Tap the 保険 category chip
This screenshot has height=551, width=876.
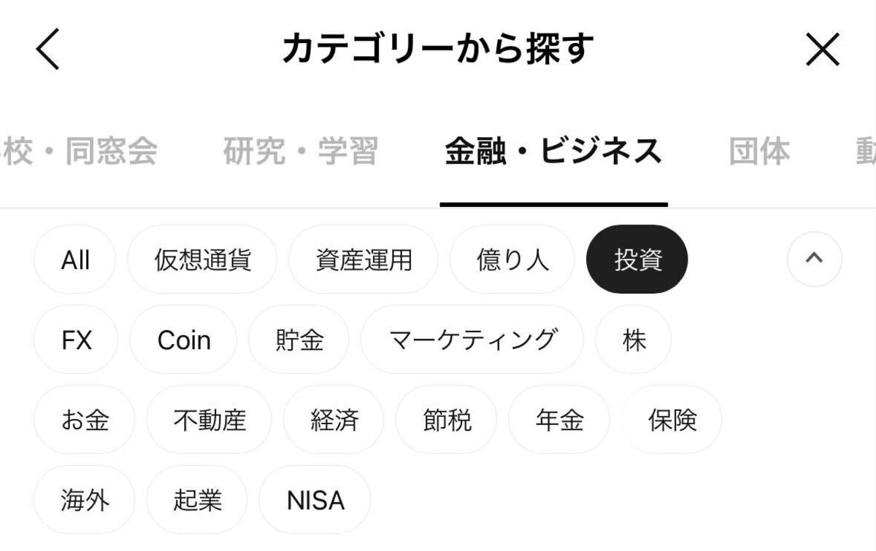pyautogui.click(x=671, y=420)
